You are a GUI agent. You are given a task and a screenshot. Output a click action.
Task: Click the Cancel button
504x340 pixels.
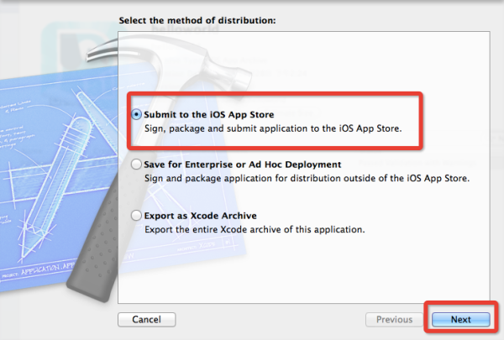(x=146, y=320)
